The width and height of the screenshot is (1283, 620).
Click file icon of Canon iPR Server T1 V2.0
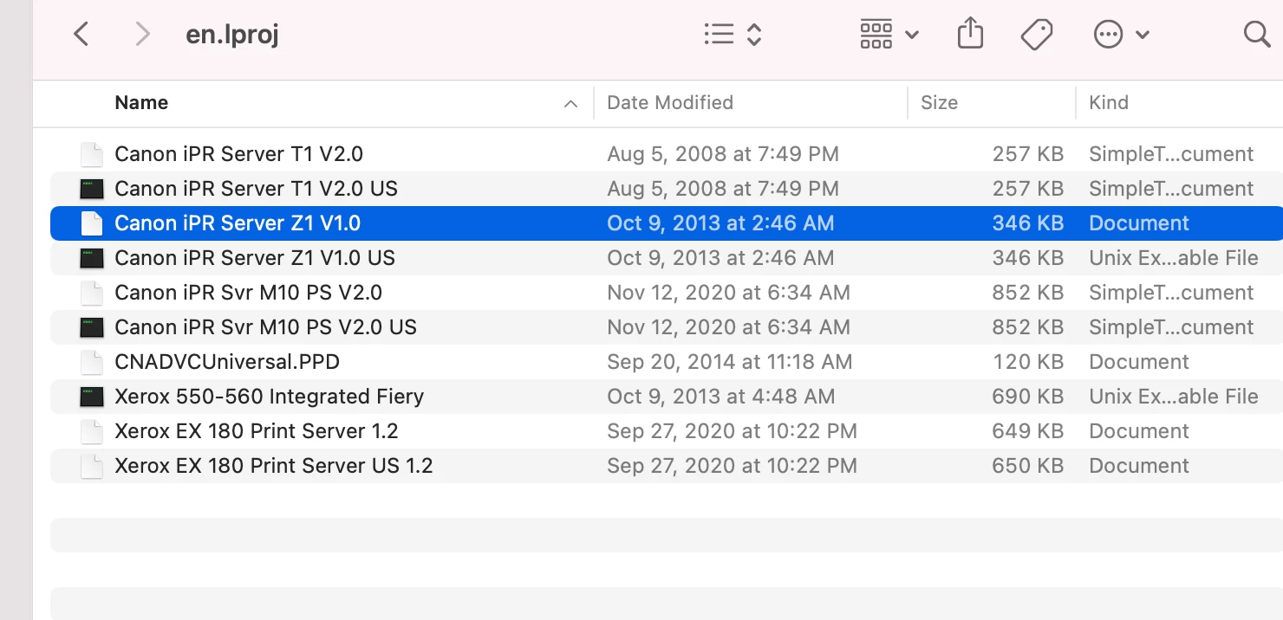tap(91, 154)
